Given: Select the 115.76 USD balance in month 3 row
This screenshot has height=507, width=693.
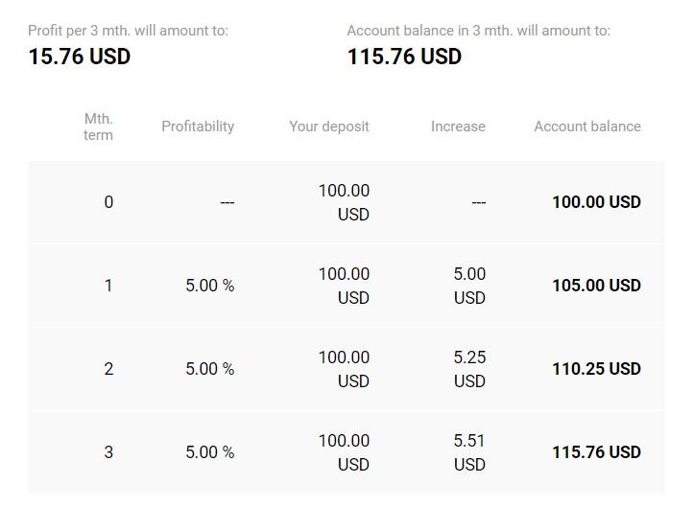Looking at the screenshot, I should coord(596,452).
